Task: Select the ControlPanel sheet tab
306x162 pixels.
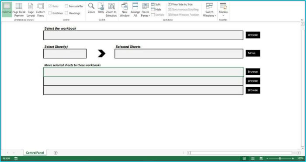Action: pyautogui.click(x=35, y=153)
